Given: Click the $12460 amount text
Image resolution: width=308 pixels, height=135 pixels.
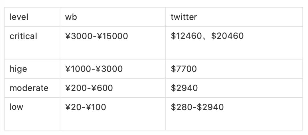Looking at the screenshot, I should (x=186, y=36).
